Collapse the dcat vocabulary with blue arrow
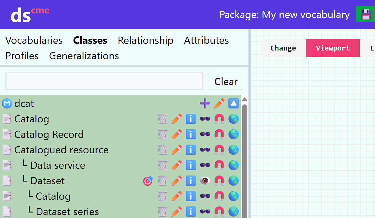 233,104
